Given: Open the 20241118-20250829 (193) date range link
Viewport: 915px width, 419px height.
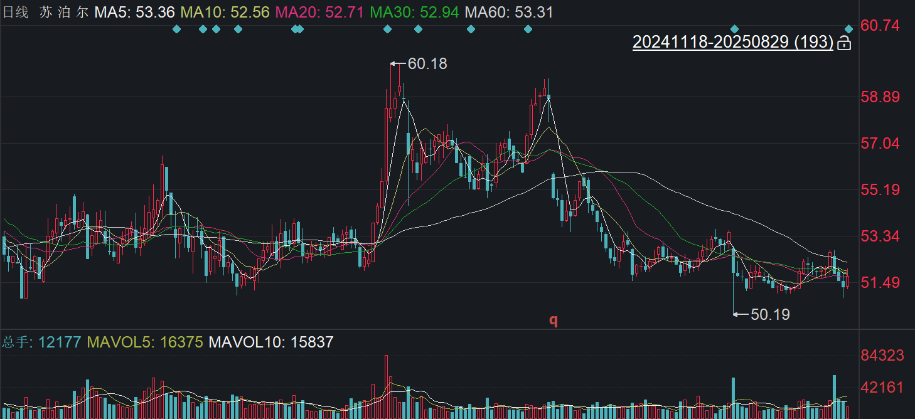Looking at the screenshot, I should coord(733,42).
